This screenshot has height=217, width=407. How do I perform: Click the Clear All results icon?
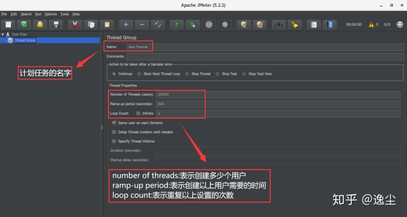[x=260, y=25]
